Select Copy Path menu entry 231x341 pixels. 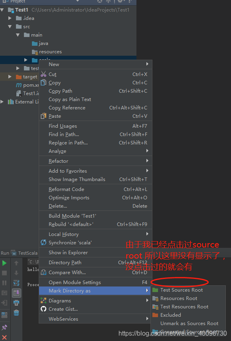click(x=95, y=91)
